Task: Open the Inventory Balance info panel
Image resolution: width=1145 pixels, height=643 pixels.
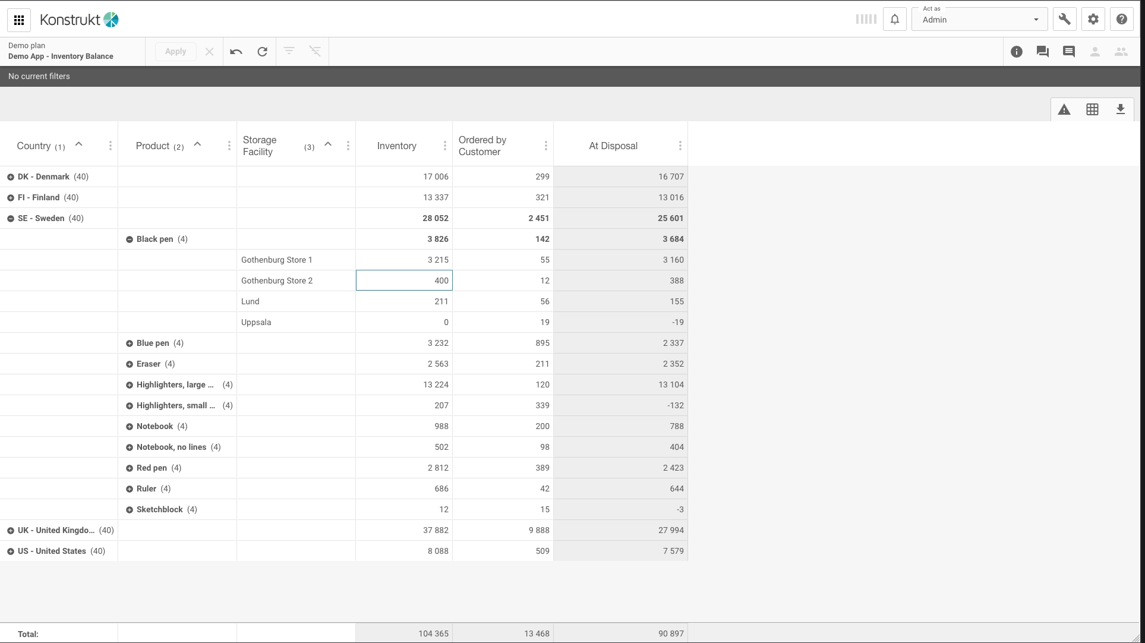Action: (1017, 52)
